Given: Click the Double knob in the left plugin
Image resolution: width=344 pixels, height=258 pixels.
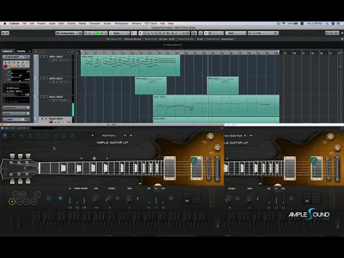Looking at the screenshot, I should 108,199.
